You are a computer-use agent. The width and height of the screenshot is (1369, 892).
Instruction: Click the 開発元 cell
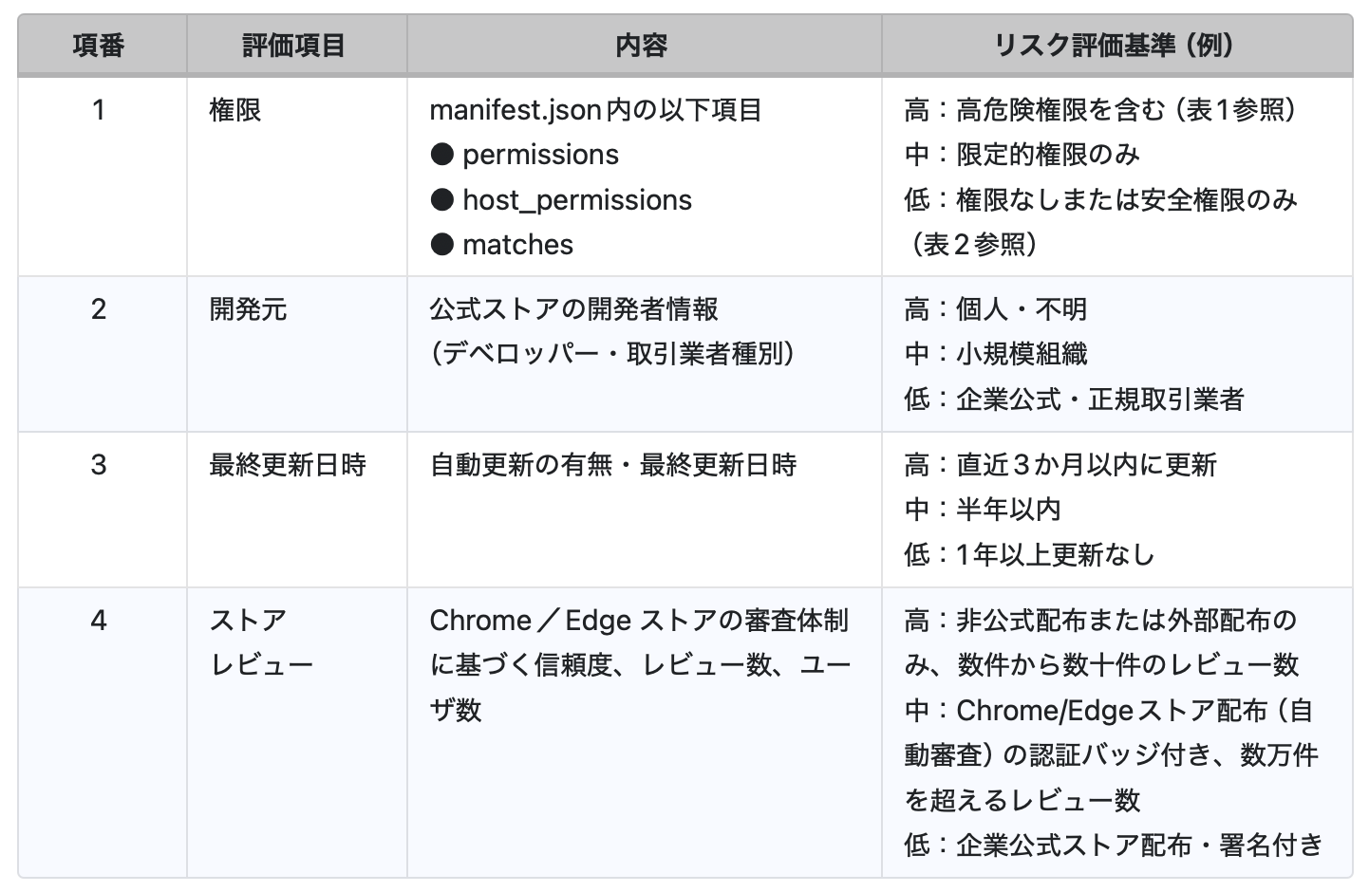pyautogui.click(x=248, y=309)
